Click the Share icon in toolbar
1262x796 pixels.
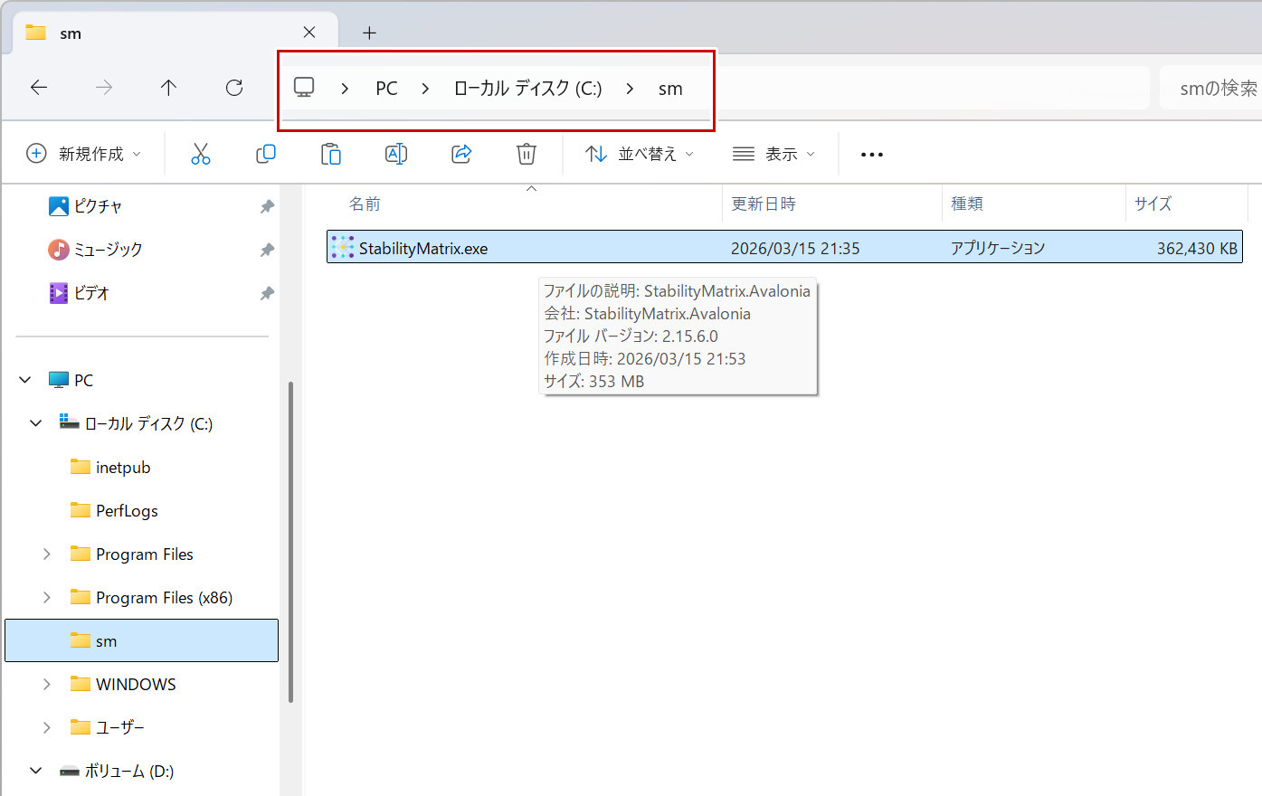click(x=461, y=154)
